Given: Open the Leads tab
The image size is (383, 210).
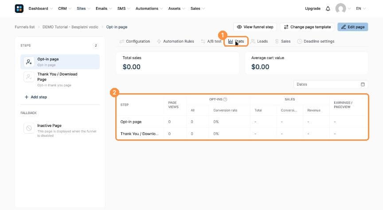Looking at the screenshot, I should click(x=259, y=41).
